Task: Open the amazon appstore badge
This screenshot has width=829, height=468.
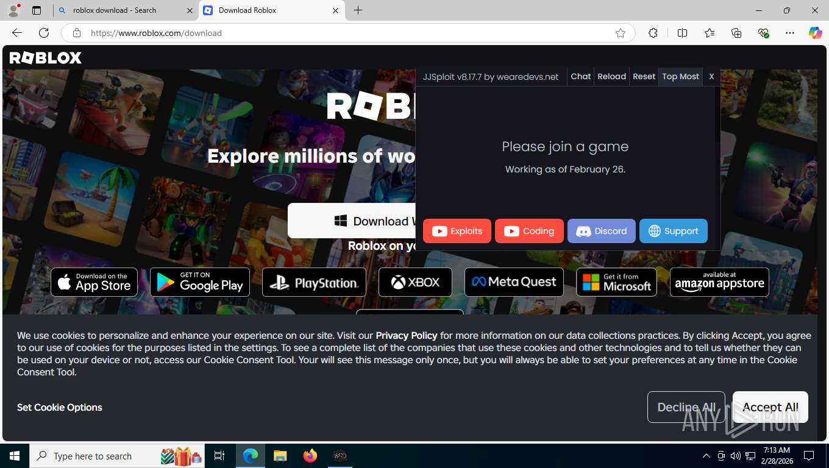Action: (719, 282)
